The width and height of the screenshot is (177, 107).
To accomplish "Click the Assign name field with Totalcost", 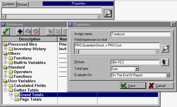I will (141, 34).
